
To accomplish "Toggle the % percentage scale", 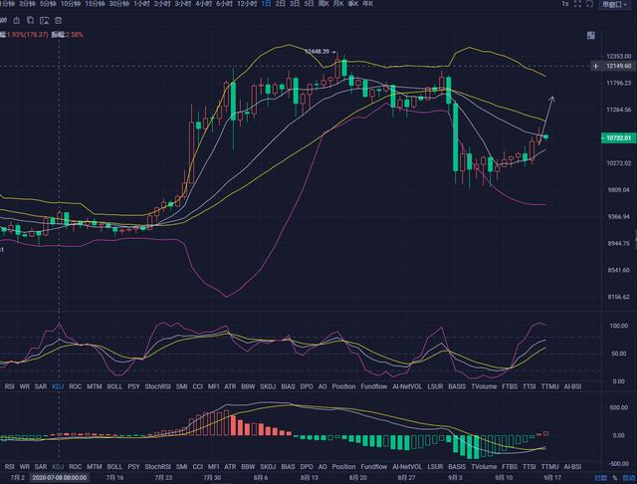I will point(615,478).
